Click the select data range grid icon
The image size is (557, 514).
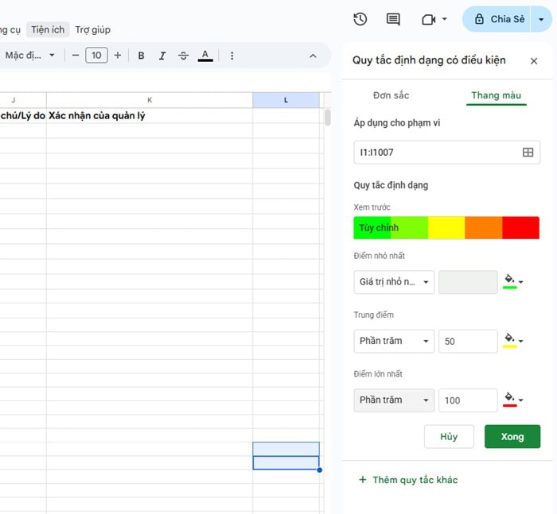pos(528,153)
